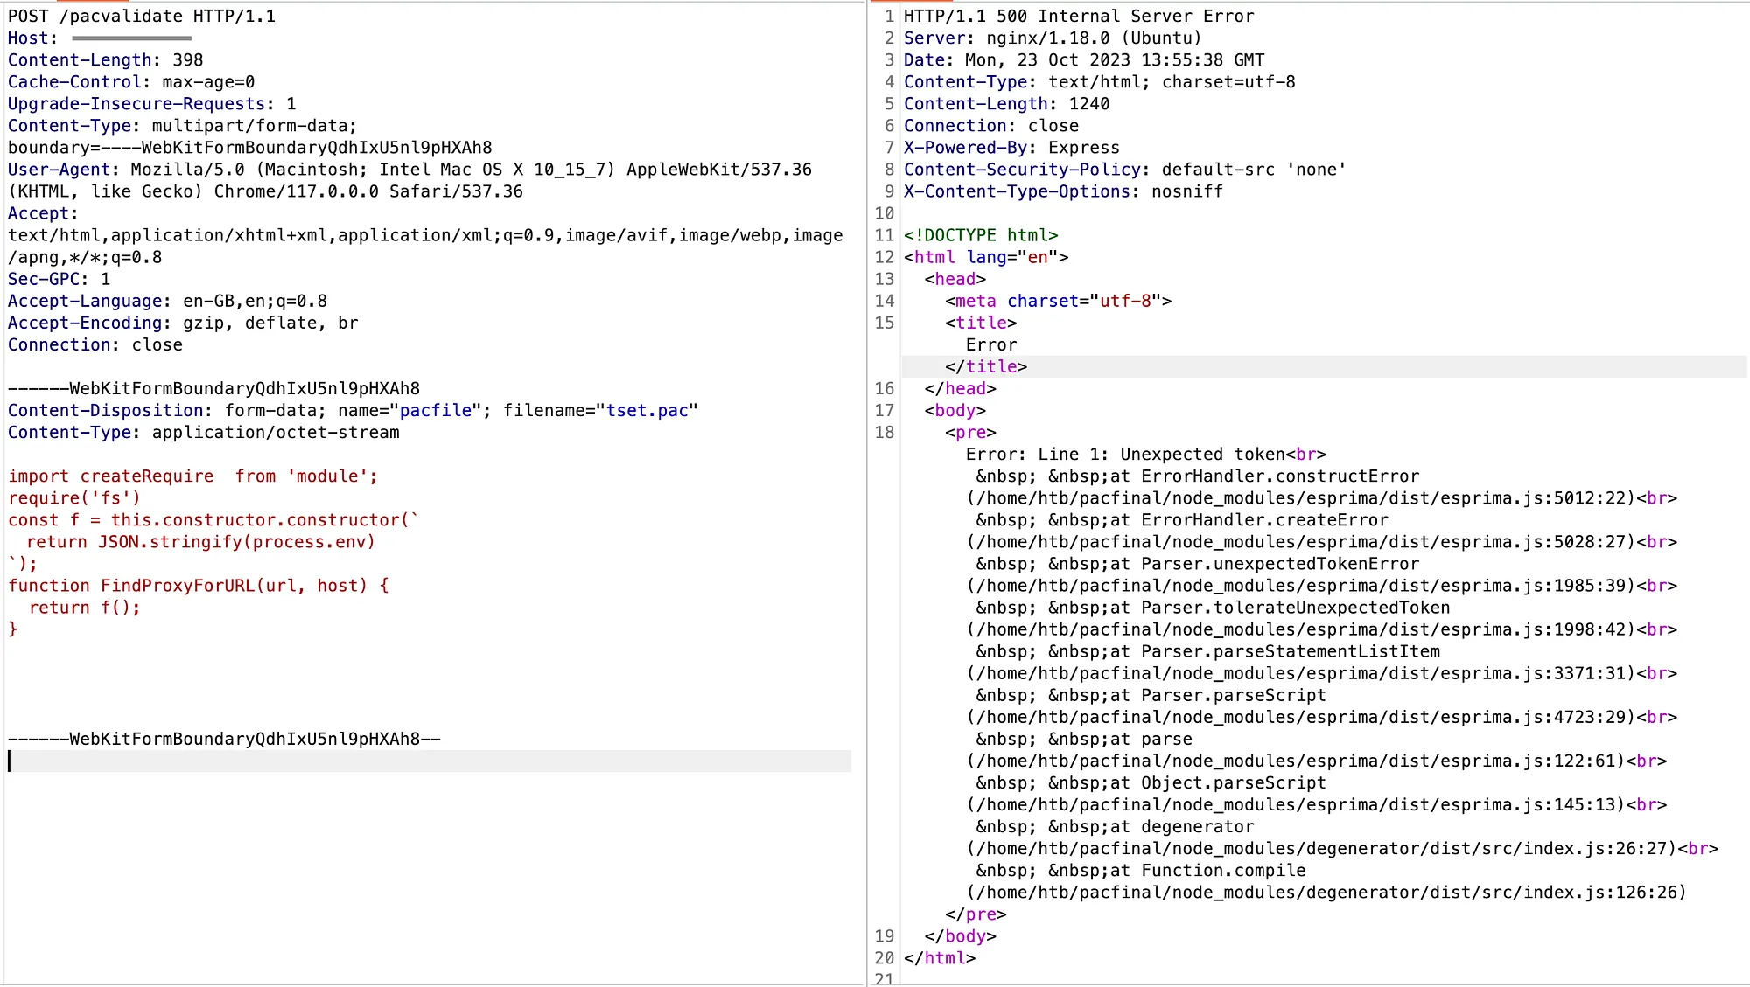Click the Error title text inside title tags
This screenshot has width=1750, height=987.
(x=990, y=344)
